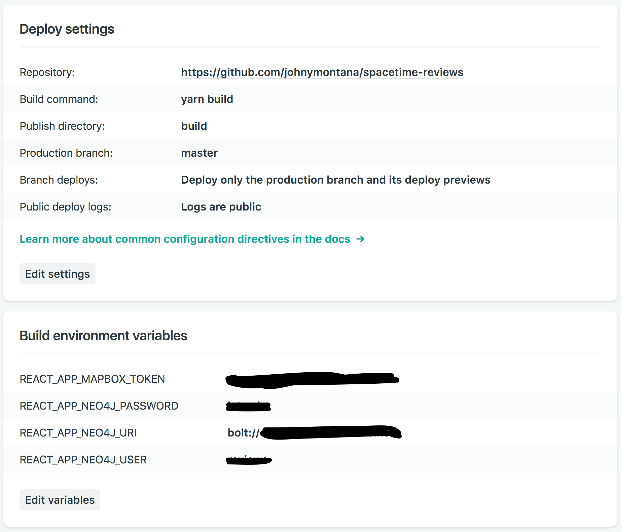Viewport: 621px width, 532px height.
Task: Select the "Logs are public" value
Action: pos(221,207)
